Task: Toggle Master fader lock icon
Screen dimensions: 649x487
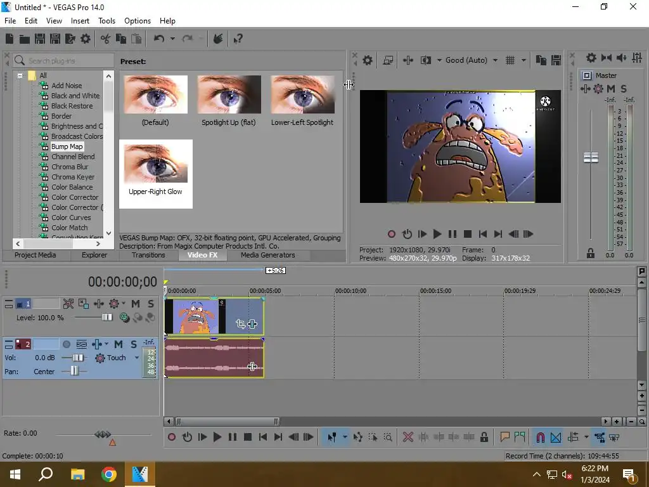Action: coord(591,254)
